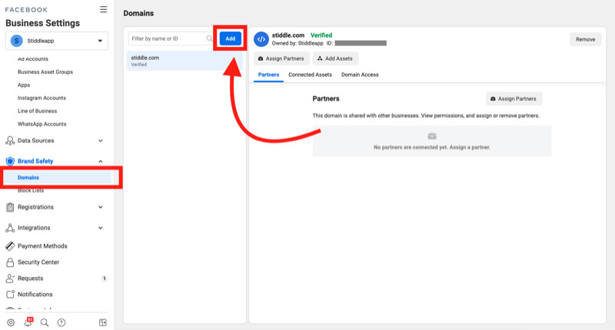This screenshot has height=330, width=615.
Task: Switch to the Partners tab
Action: 268,75
